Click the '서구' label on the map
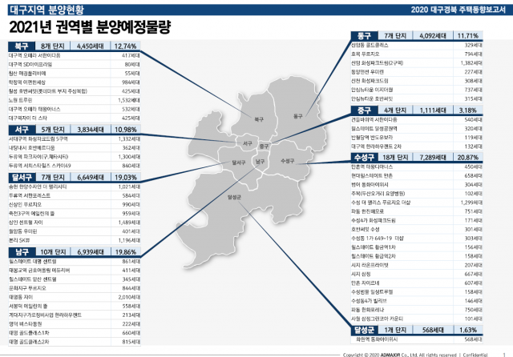The image size is (513, 357). click(248, 143)
